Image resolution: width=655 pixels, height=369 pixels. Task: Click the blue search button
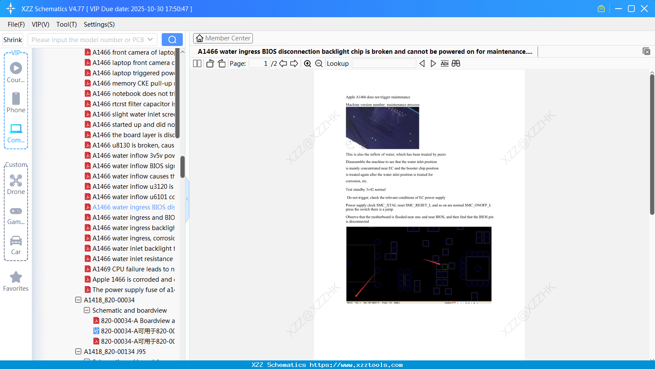pos(172,40)
